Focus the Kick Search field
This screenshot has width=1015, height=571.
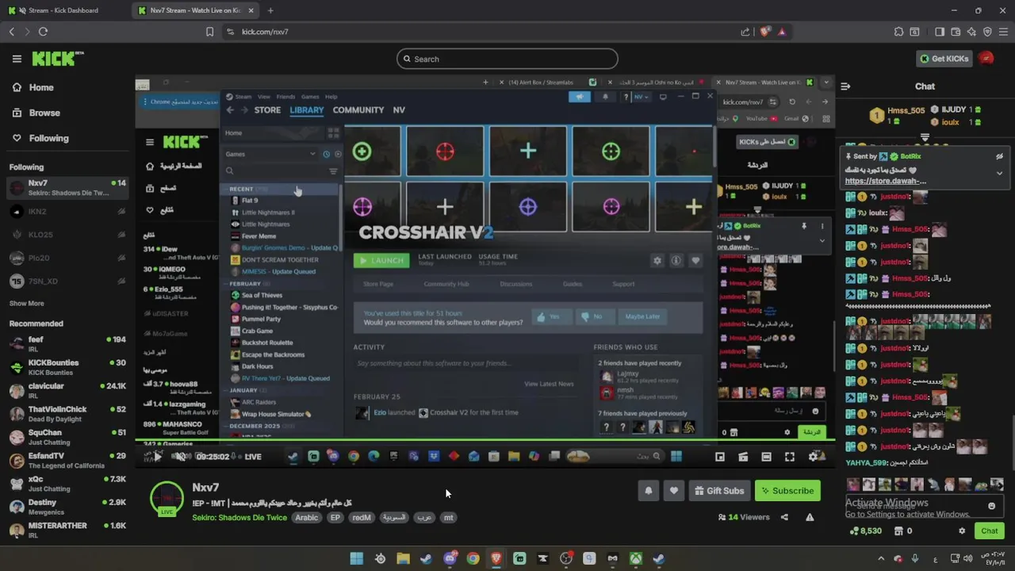(507, 59)
